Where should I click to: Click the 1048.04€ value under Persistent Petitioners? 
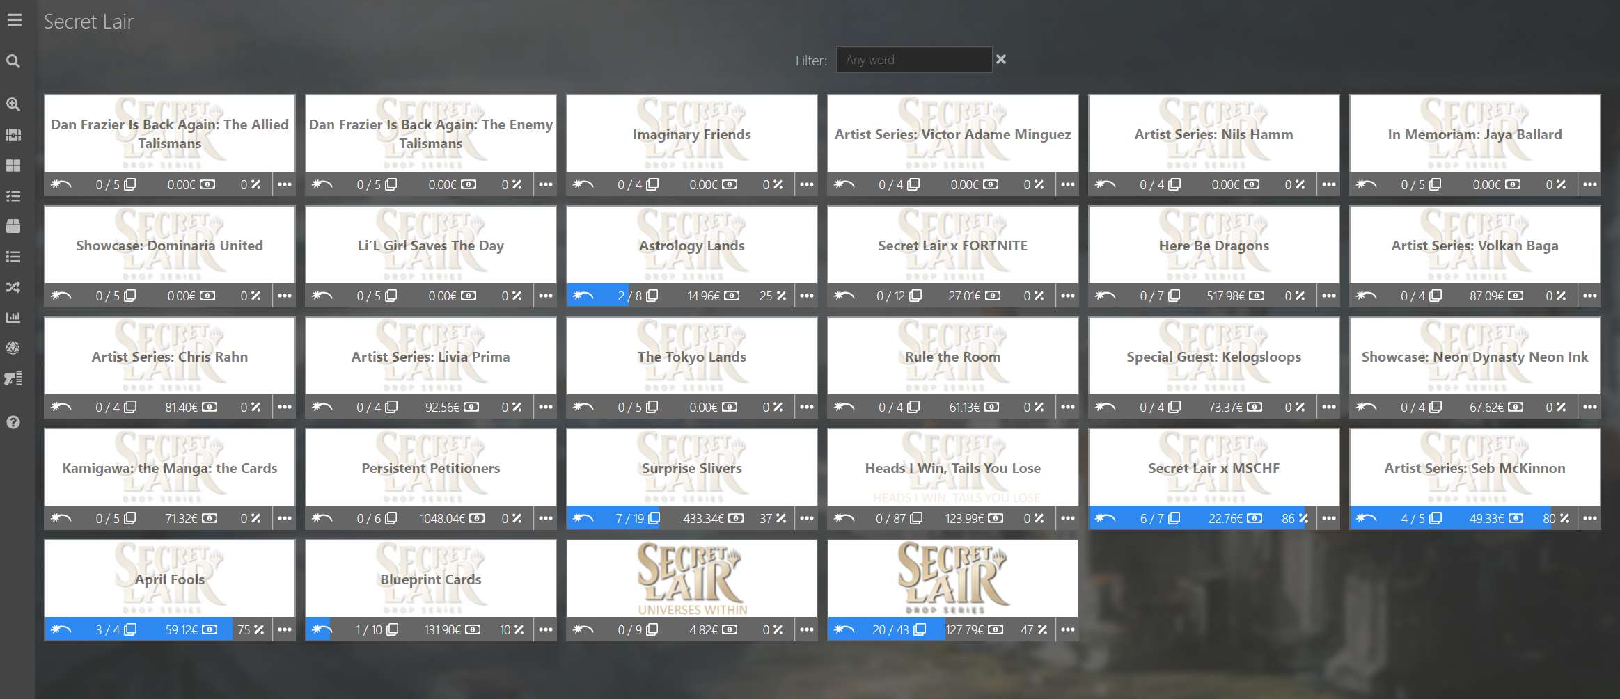442,518
